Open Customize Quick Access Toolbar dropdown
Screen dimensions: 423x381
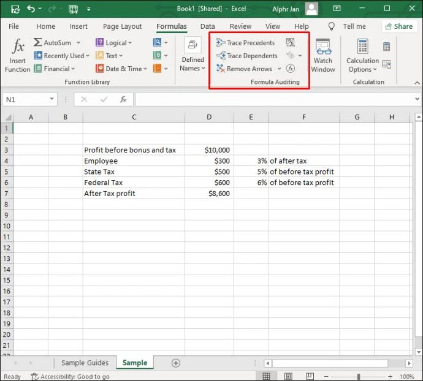(x=88, y=9)
